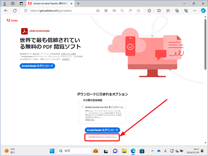This screenshot has width=208, height=156.
Task: Open OneDrive cloud tray icon
Action: 159,151
